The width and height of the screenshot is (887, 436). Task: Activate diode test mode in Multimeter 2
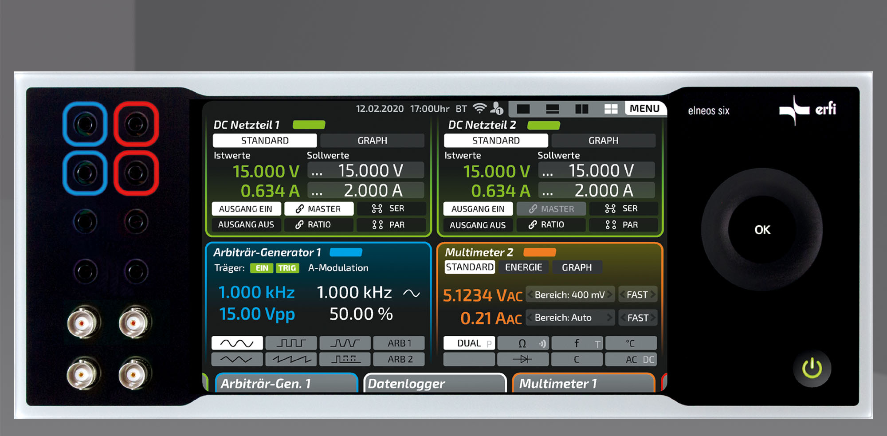click(522, 359)
